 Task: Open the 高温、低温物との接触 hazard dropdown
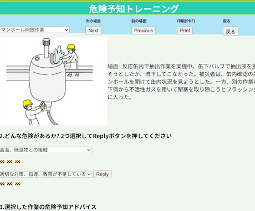click(45, 150)
